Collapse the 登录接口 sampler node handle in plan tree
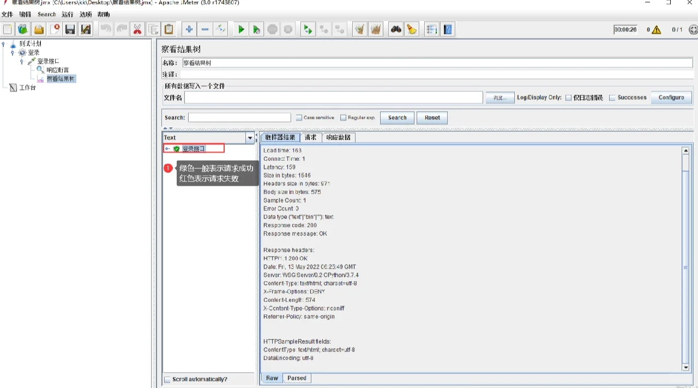 pyautogui.click(x=21, y=62)
